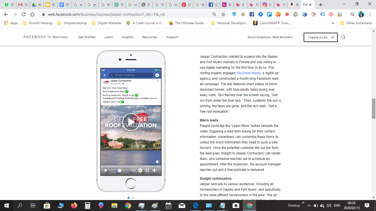
Task: Open the video settings gear
Action: point(141,171)
